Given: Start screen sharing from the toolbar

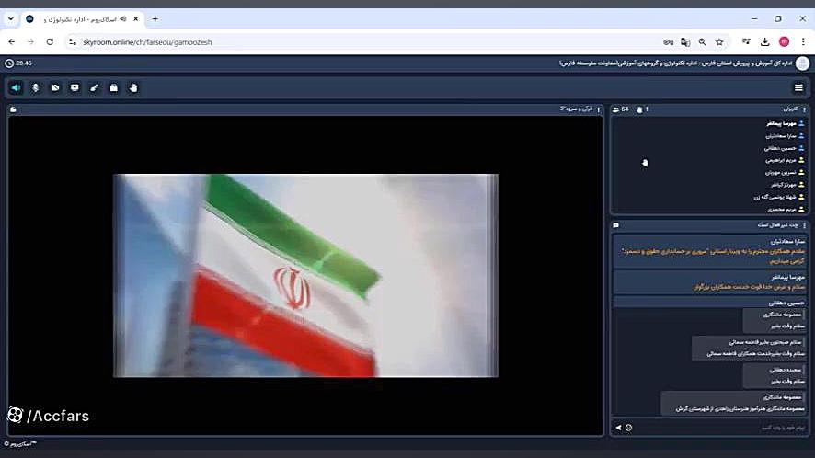Looking at the screenshot, I should [x=75, y=88].
